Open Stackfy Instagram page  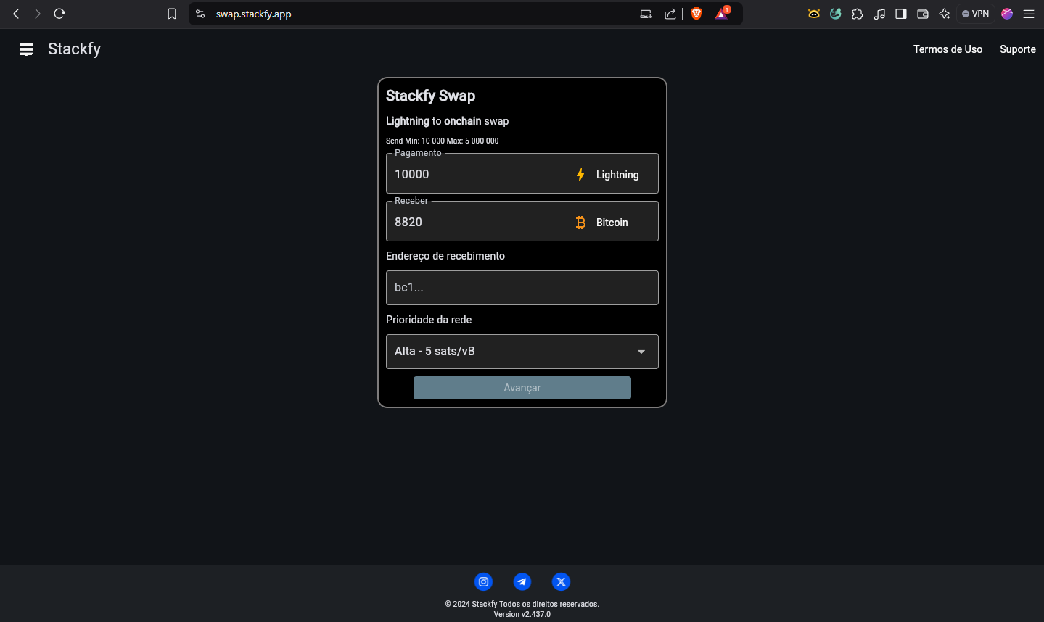pyautogui.click(x=483, y=581)
